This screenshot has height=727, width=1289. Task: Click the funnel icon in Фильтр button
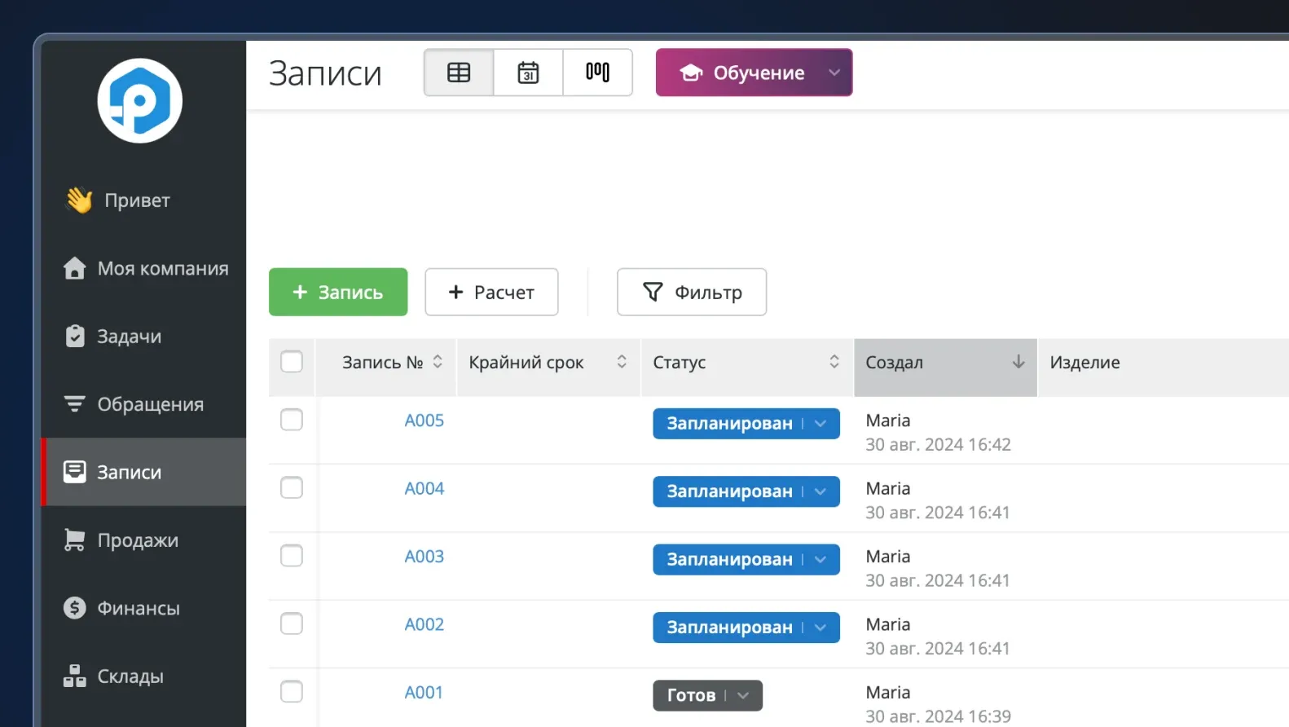pyautogui.click(x=653, y=292)
